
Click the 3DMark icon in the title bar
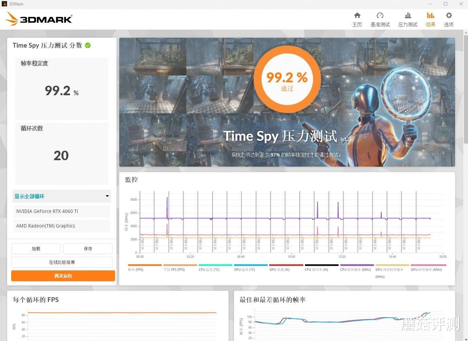tap(4, 4)
